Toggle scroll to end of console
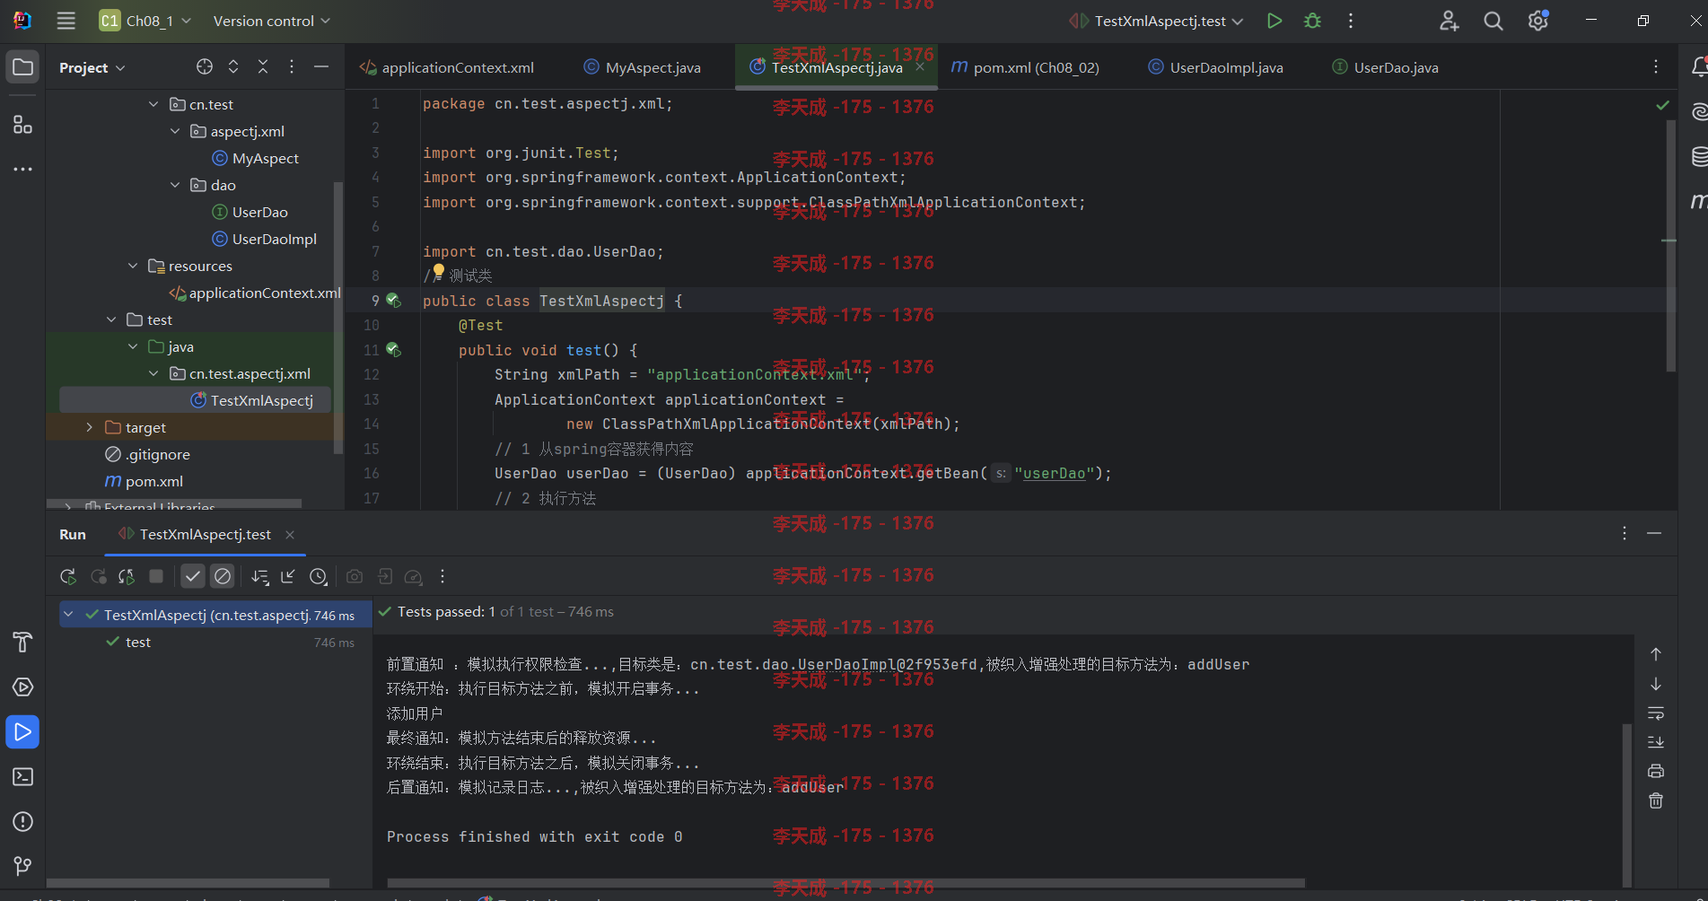1708x901 pixels. (x=1656, y=742)
